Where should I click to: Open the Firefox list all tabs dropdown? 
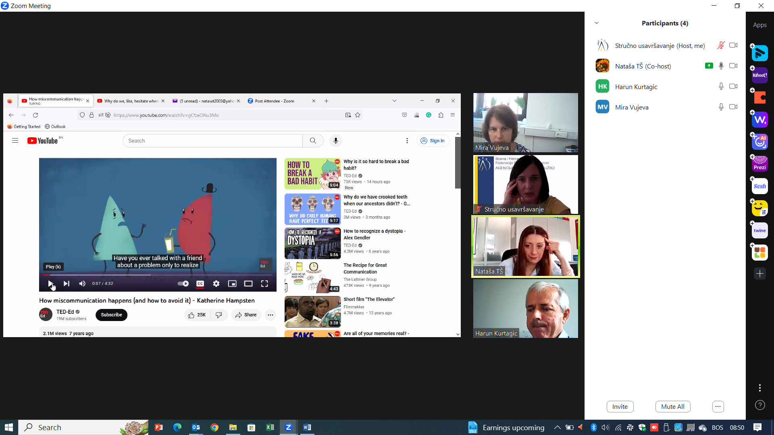pos(394,101)
